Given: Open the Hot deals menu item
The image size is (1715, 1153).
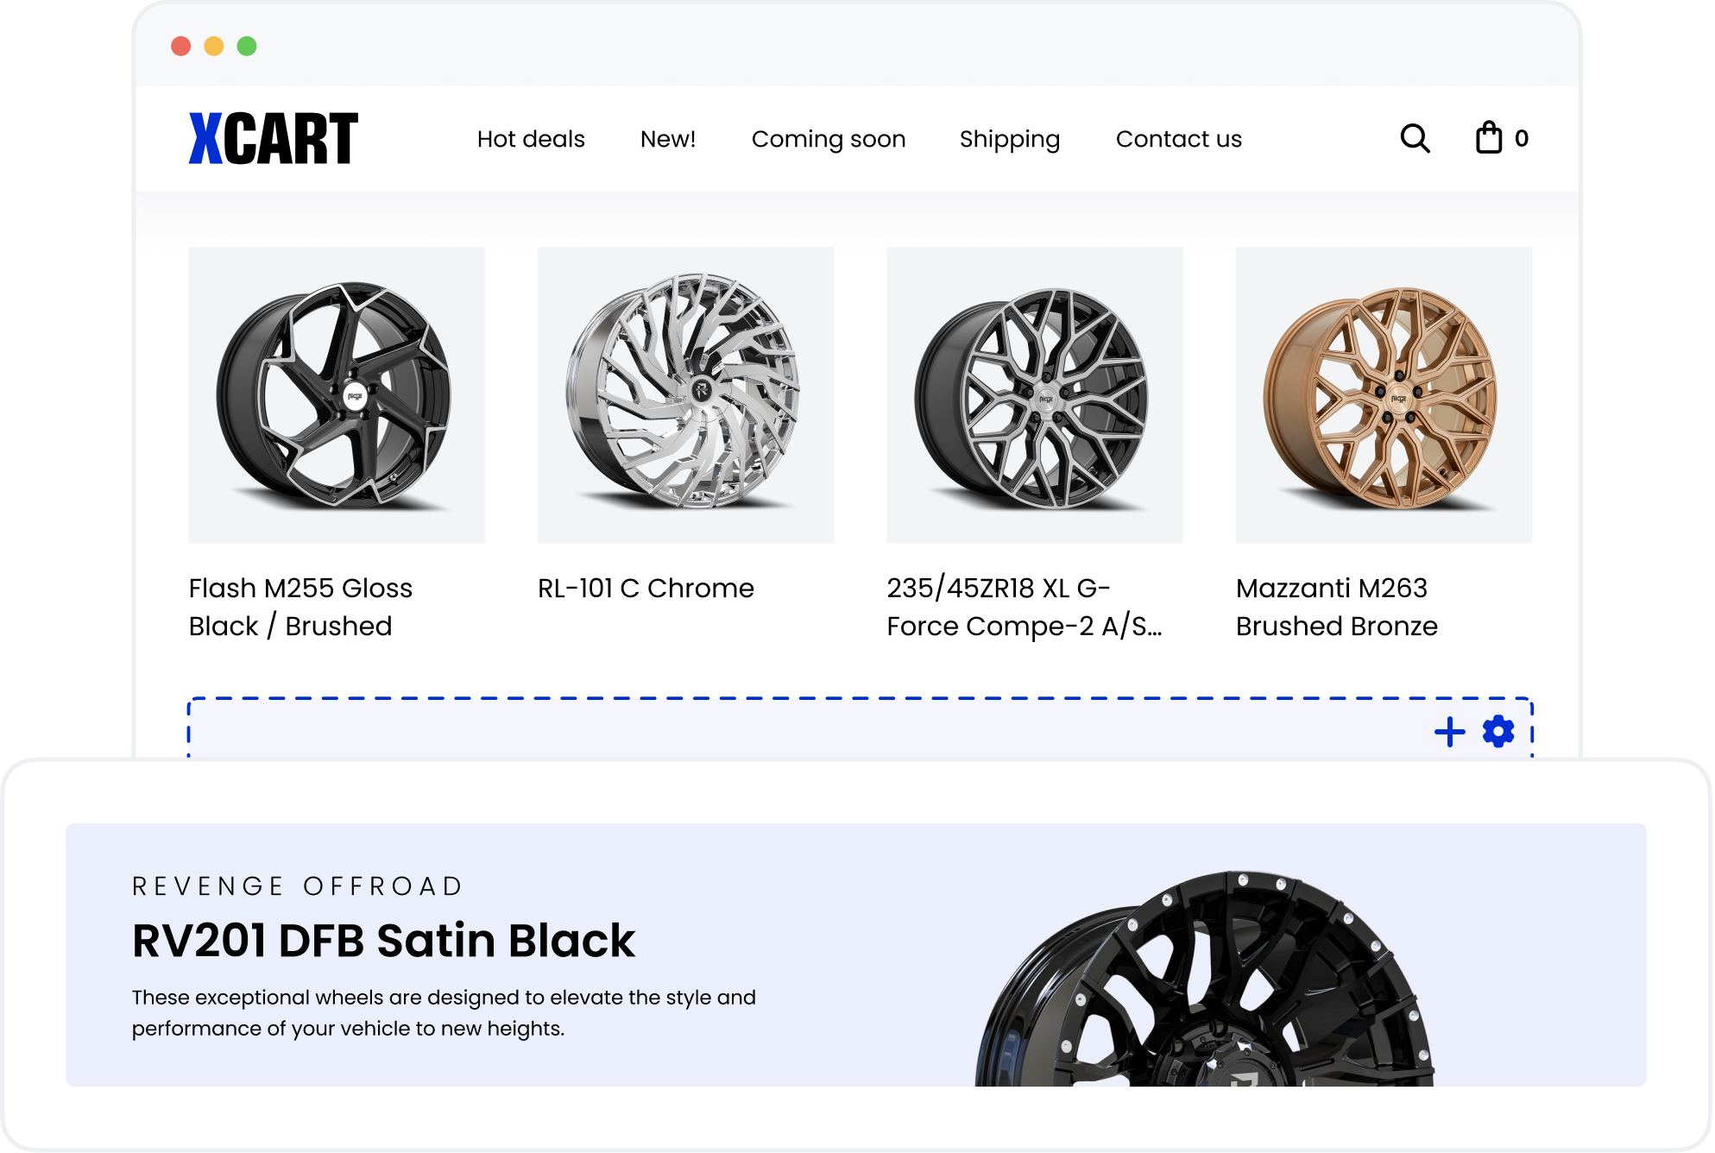Looking at the screenshot, I should (530, 139).
